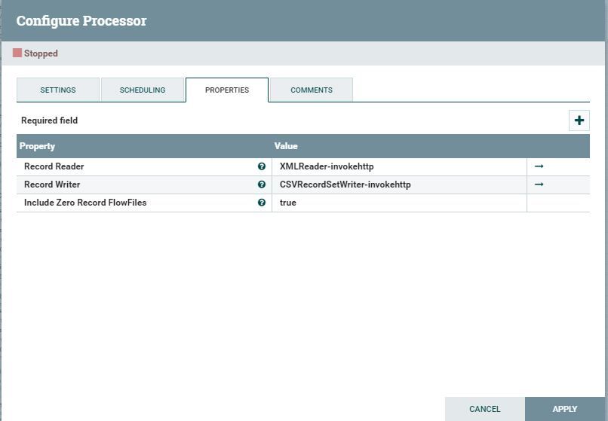Edit the CSVRecordSetWriter-invokehttp value
The height and width of the screenshot is (421, 608).
[399, 185]
